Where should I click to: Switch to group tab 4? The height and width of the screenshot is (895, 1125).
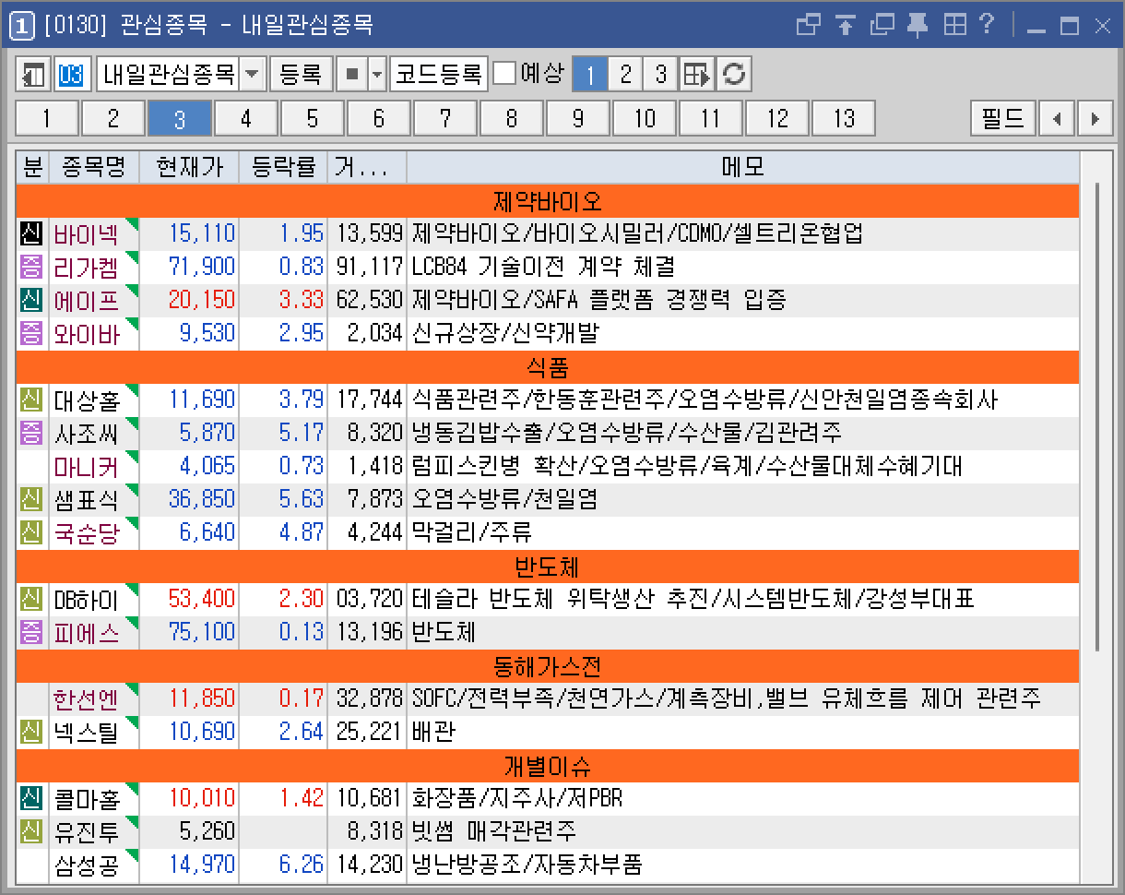pyautogui.click(x=246, y=119)
